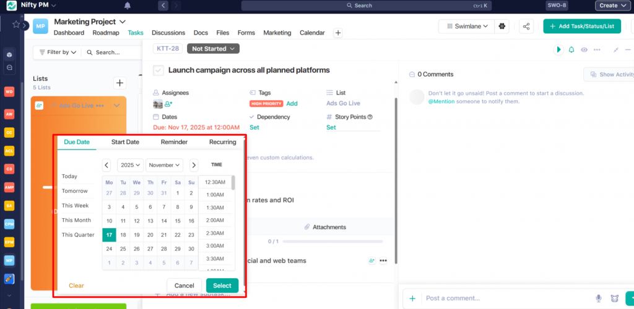Click microphone icon in comment box
634x309 pixels.
click(599, 298)
